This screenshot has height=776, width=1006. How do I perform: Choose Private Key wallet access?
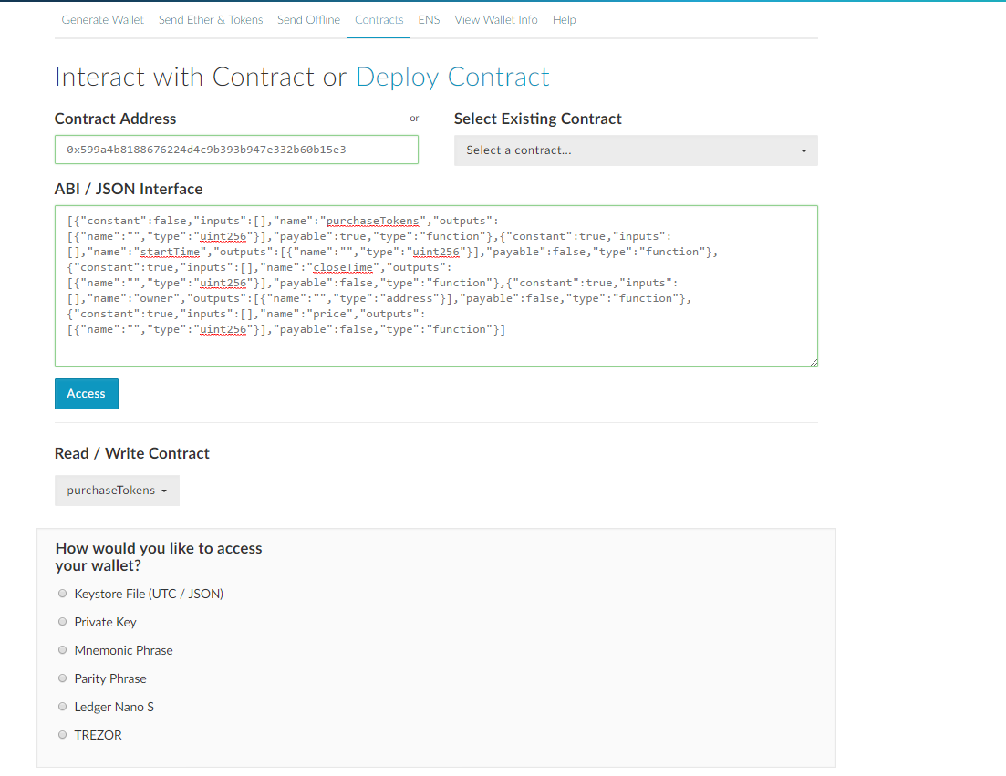coord(63,622)
